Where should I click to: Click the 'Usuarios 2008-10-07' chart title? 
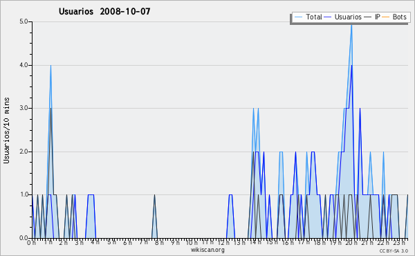tap(104, 12)
